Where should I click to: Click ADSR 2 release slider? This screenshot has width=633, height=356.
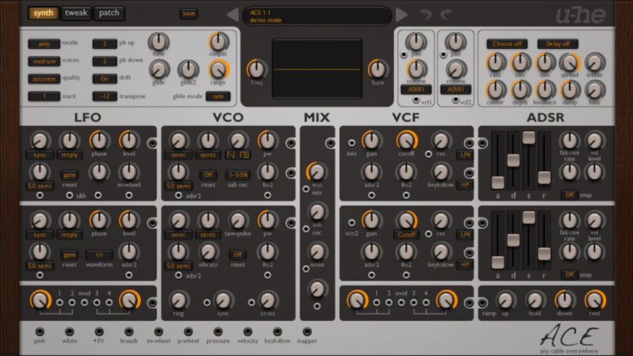pyautogui.click(x=544, y=253)
